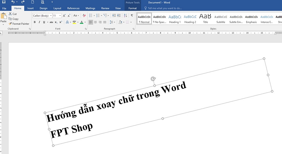Open the Paragraph settings dialog launcher
The image size is (282, 154).
click(134, 29)
